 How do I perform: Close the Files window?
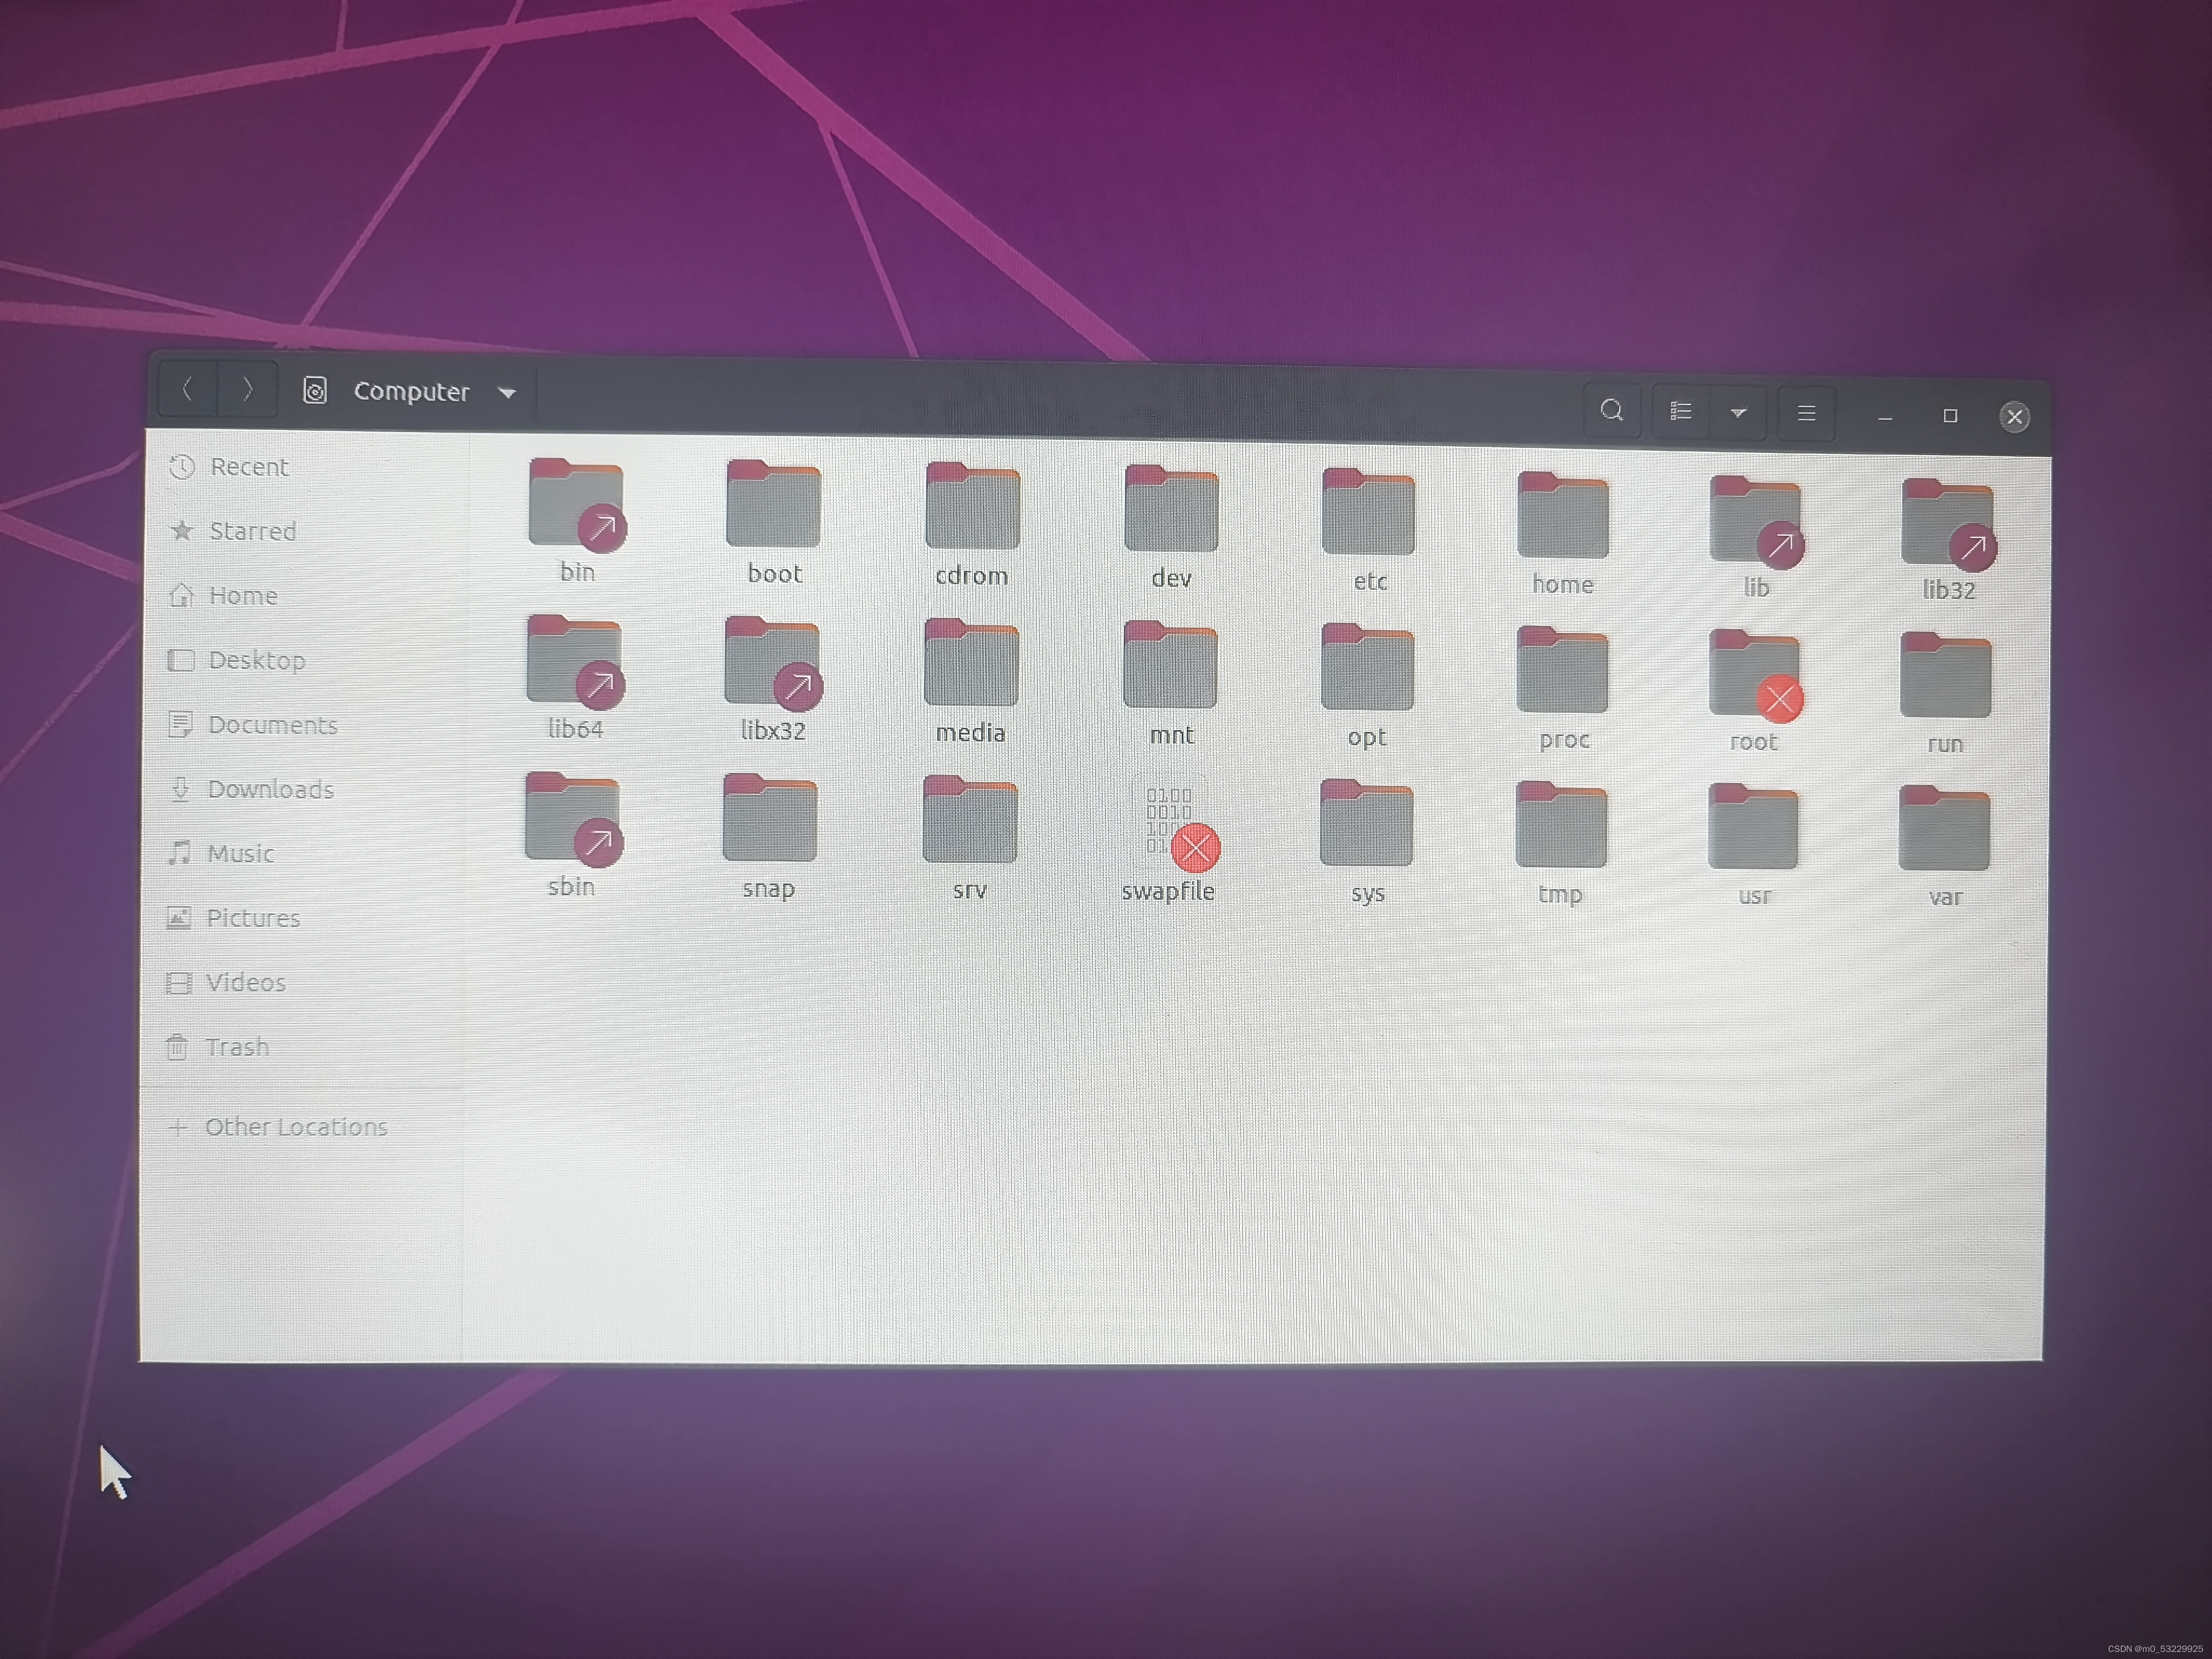click(2015, 417)
